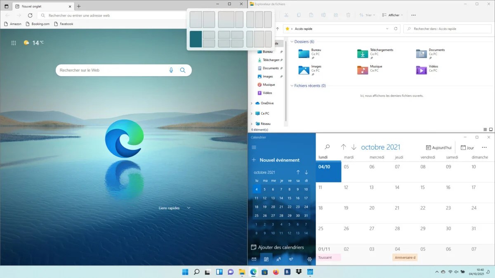
Task: Open the Booking.com bookmark in favorites bar
Action: pyautogui.click(x=38, y=24)
